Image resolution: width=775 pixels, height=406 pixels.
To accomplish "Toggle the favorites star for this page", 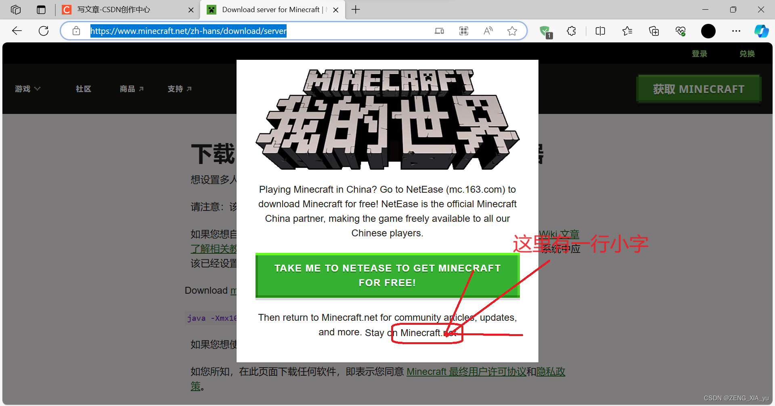I will pos(512,31).
